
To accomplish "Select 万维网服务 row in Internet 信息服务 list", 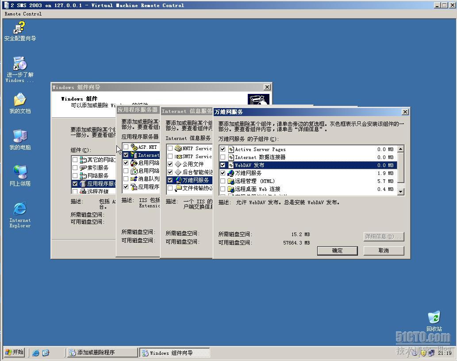I will [x=190, y=180].
